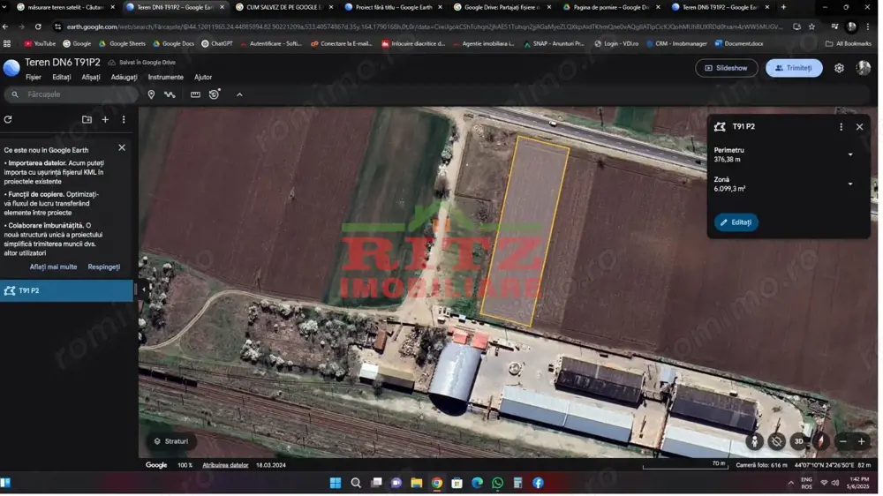
Task: Open the historical imagery clock tool
Action: pos(215,94)
